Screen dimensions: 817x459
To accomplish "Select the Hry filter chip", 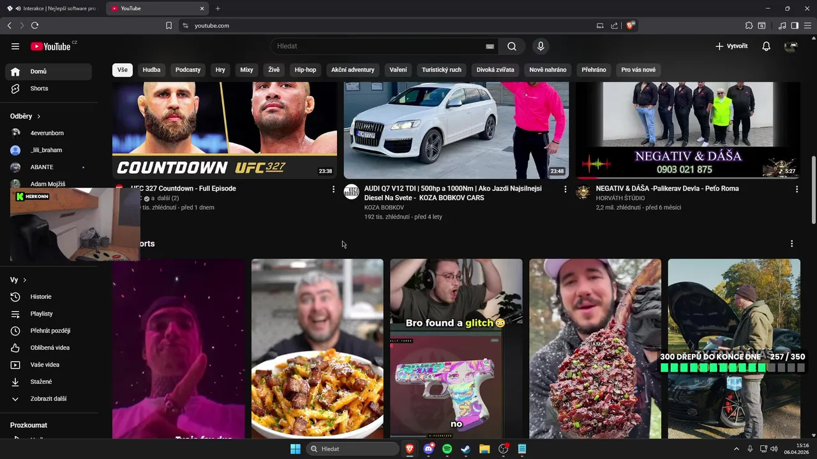I will point(220,69).
